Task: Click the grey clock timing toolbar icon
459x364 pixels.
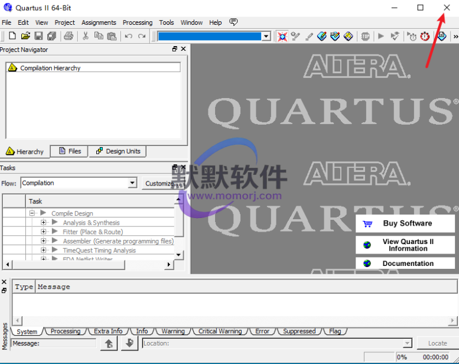Action: click(412, 36)
